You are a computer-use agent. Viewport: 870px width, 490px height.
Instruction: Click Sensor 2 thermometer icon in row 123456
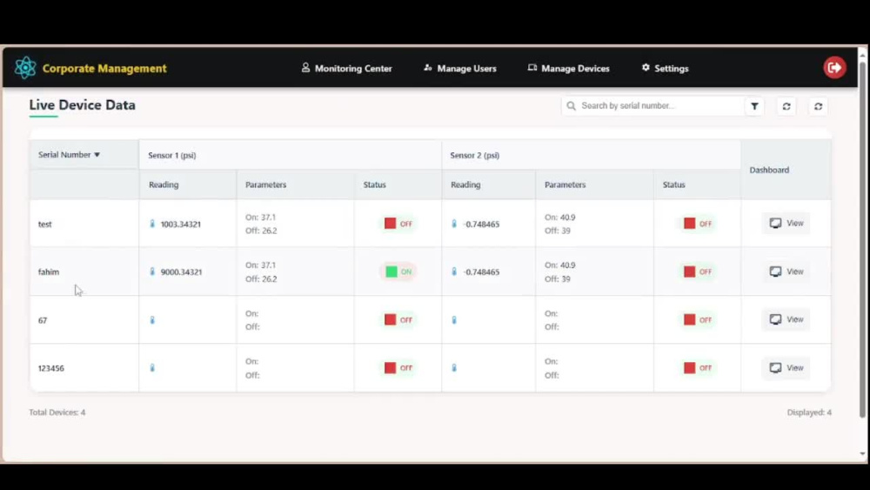point(454,367)
